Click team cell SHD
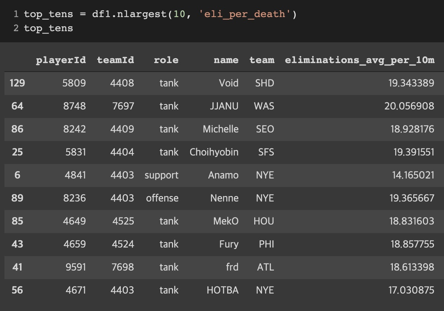 coord(265,83)
